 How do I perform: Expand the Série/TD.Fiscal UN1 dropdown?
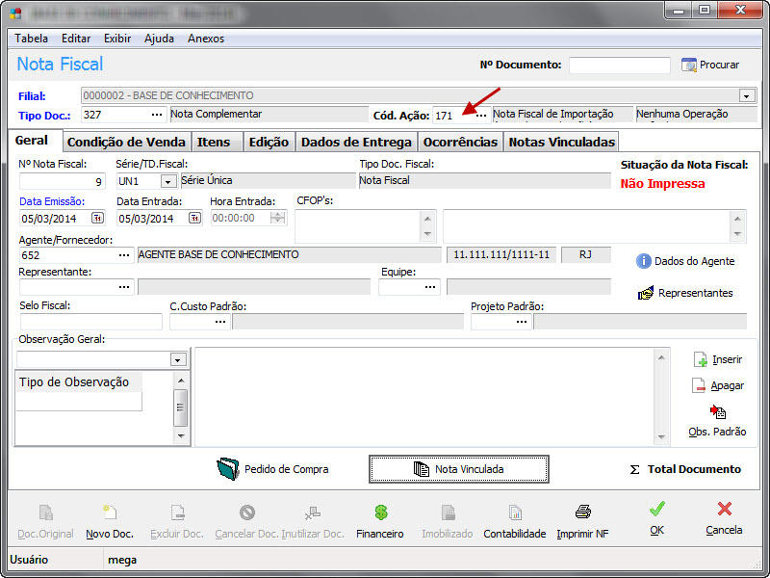167,181
